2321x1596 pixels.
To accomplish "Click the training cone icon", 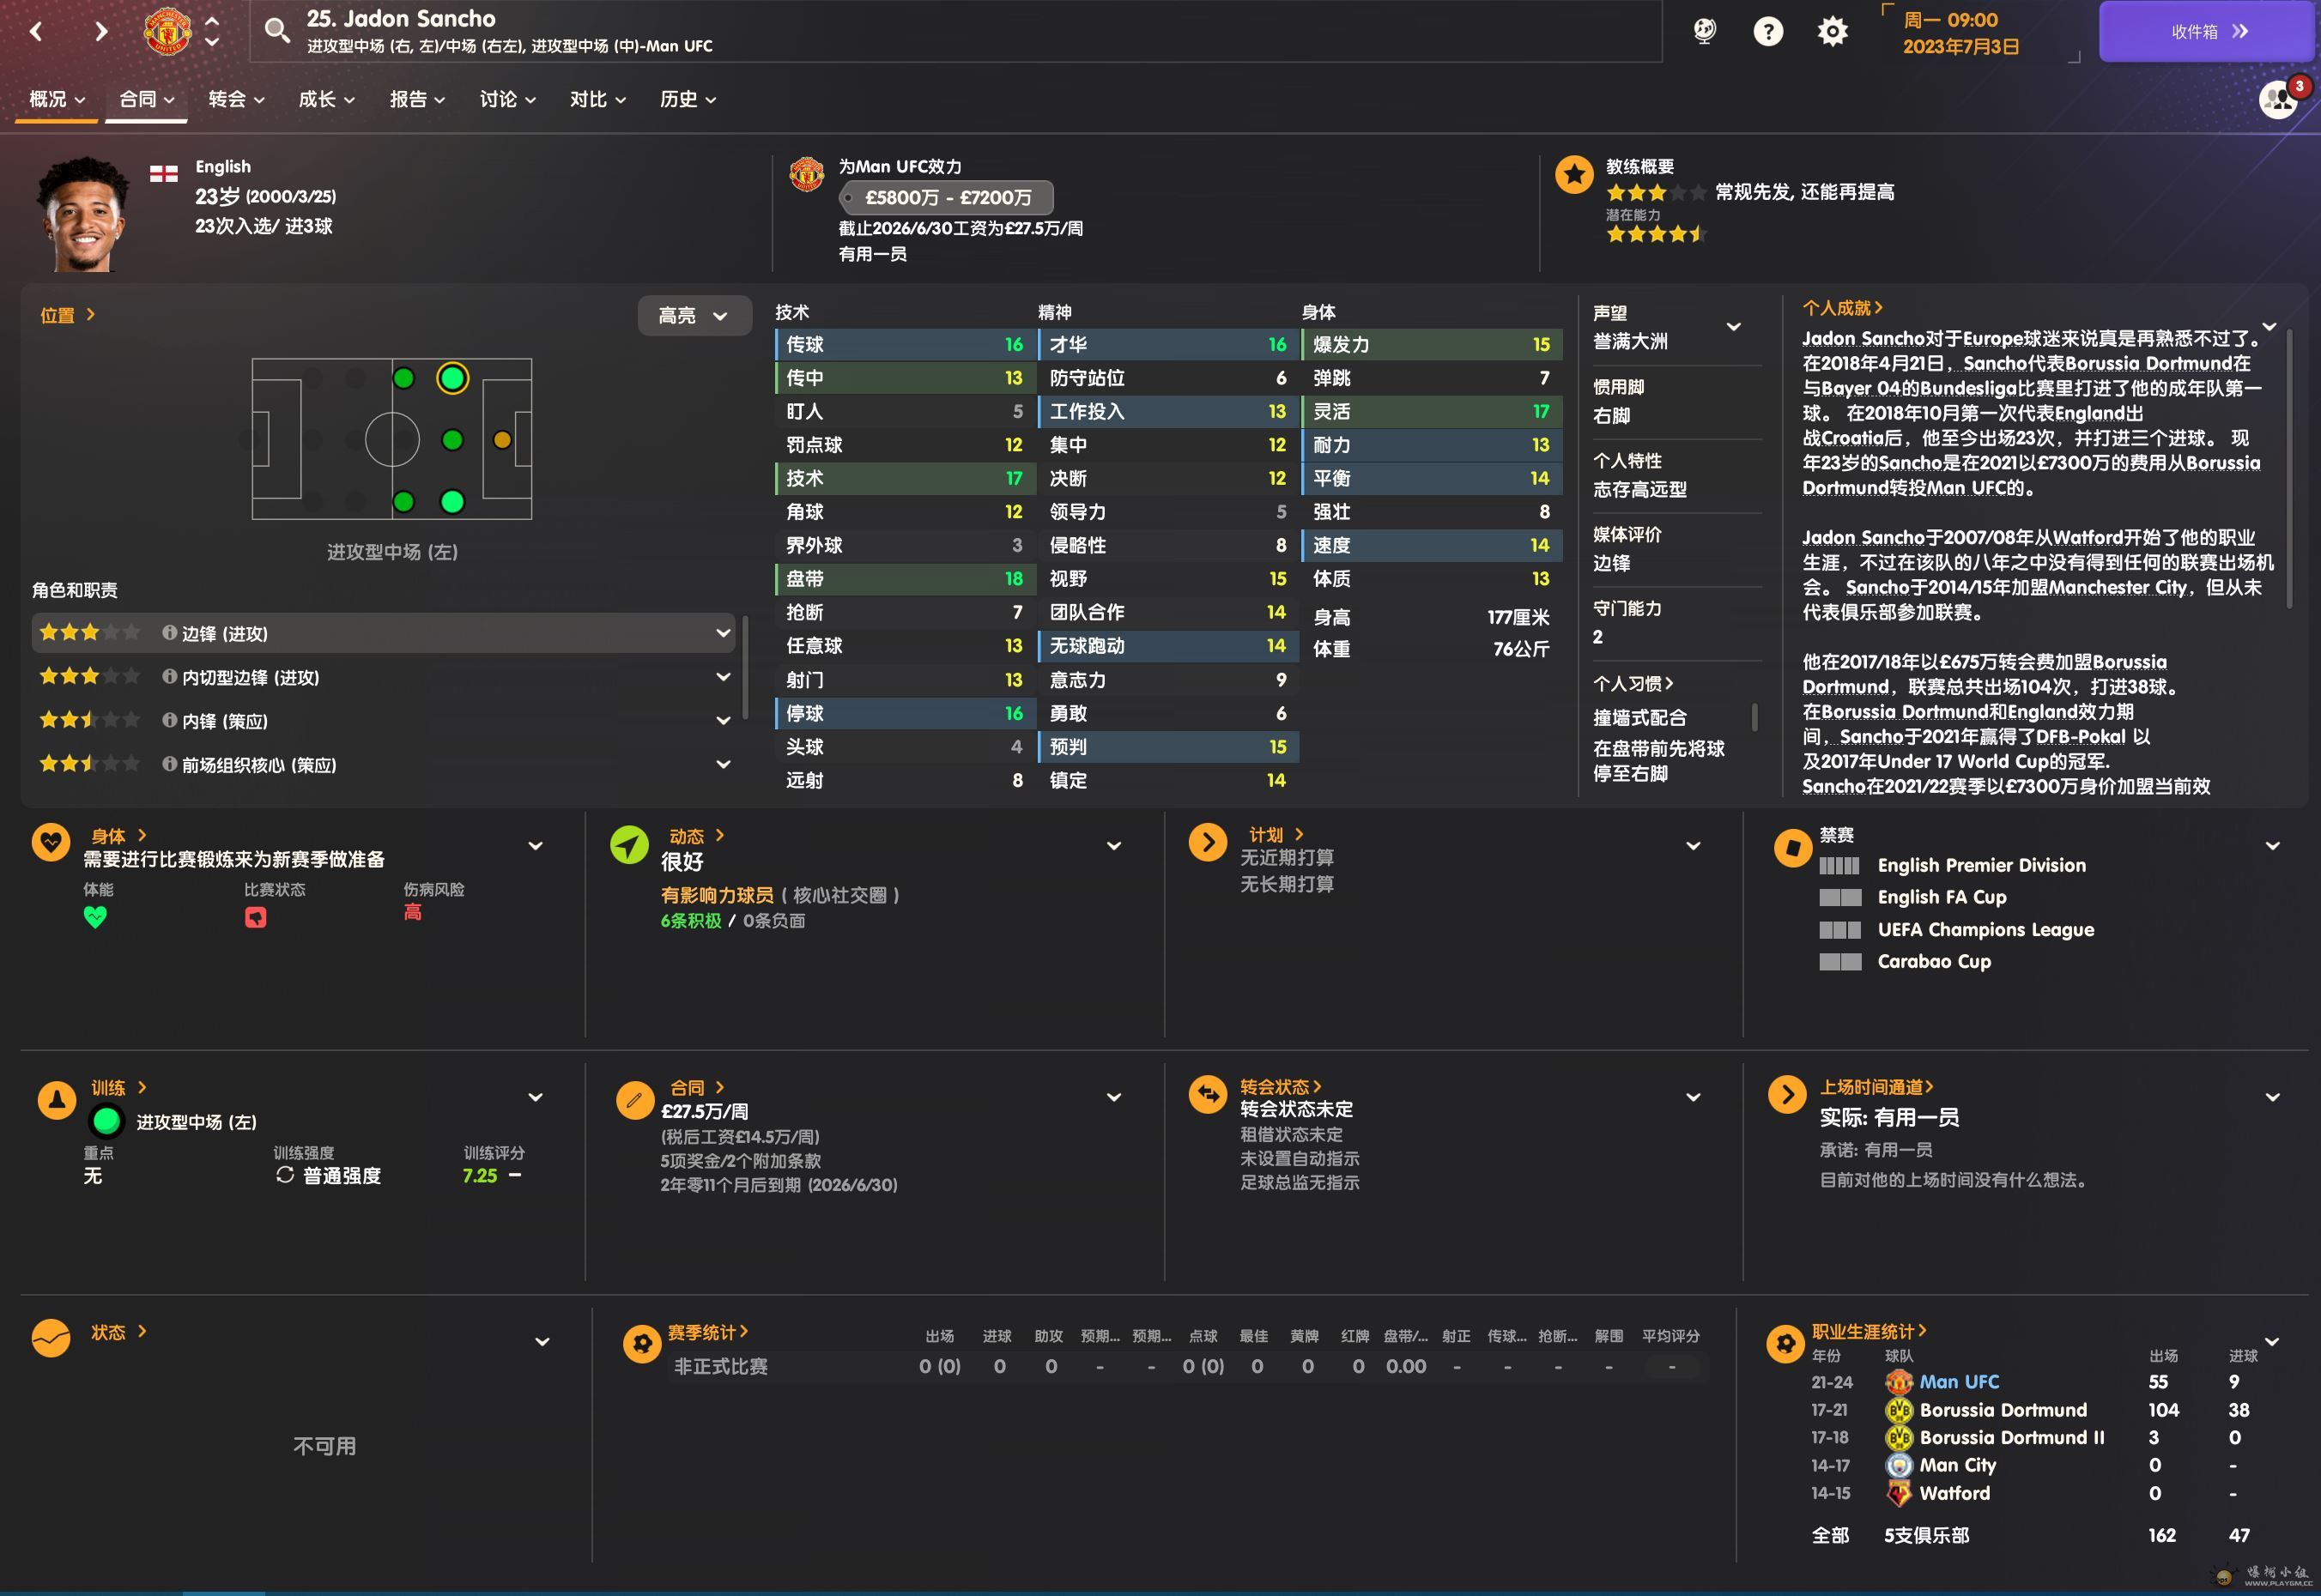I will [x=56, y=1099].
